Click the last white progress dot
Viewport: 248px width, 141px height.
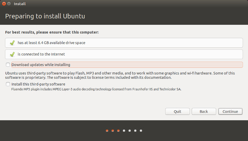click(141, 131)
